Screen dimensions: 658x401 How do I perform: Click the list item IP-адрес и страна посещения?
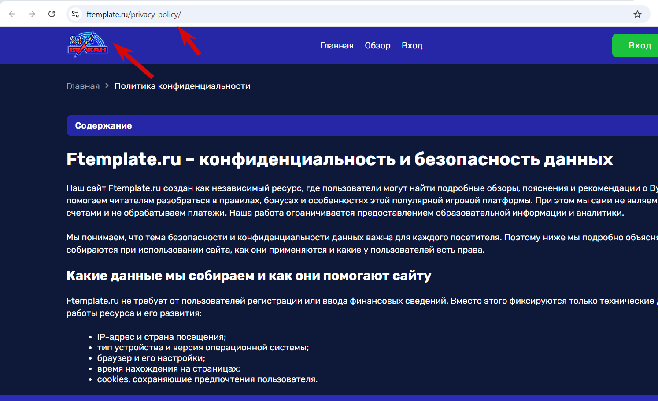coord(162,337)
